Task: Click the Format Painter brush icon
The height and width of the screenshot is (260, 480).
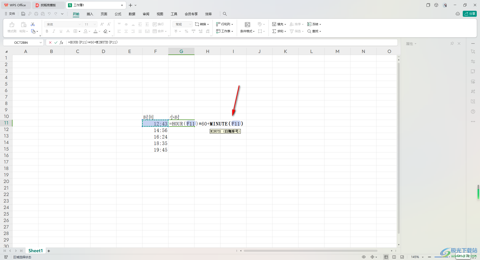Action: tap(12, 24)
